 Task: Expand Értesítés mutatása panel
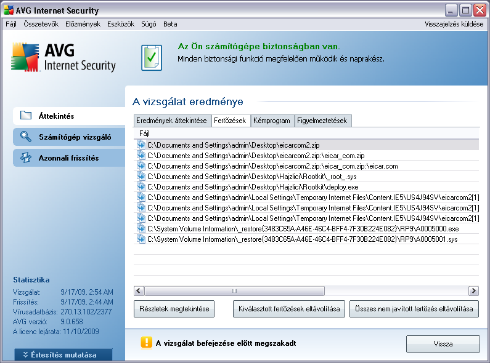(x=63, y=354)
